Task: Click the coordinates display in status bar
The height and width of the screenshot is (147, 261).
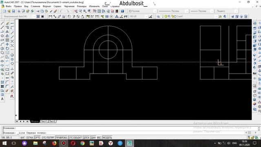Action: tap(10, 138)
